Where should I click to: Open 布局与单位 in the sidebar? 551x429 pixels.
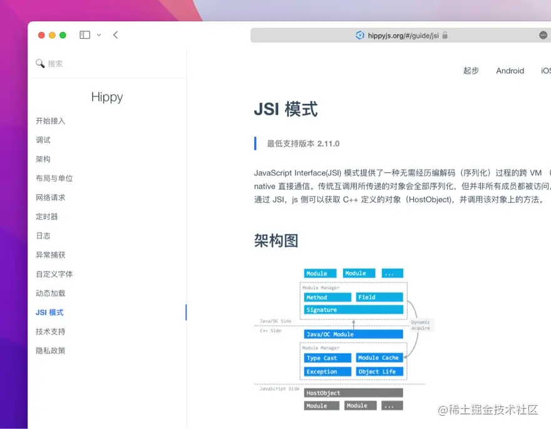point(54,178)
